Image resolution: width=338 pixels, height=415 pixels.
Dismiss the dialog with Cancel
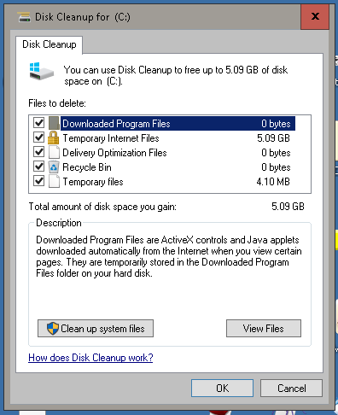point(291,389)
